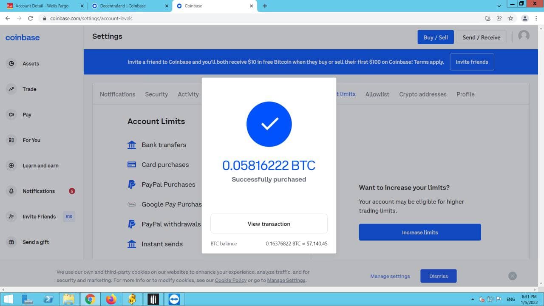Screen dimensions: 544x306
Task: Show hidden system tray icons arrow
Action: tap(473, 299)
